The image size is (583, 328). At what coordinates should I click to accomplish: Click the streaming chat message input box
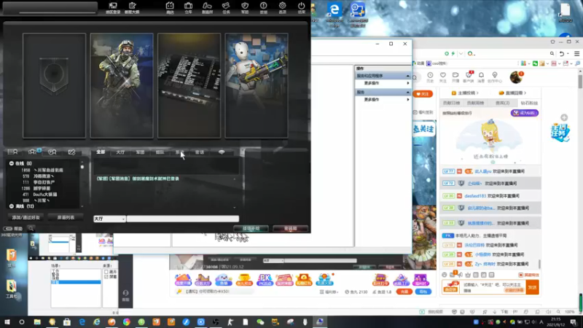click(493, 287)
